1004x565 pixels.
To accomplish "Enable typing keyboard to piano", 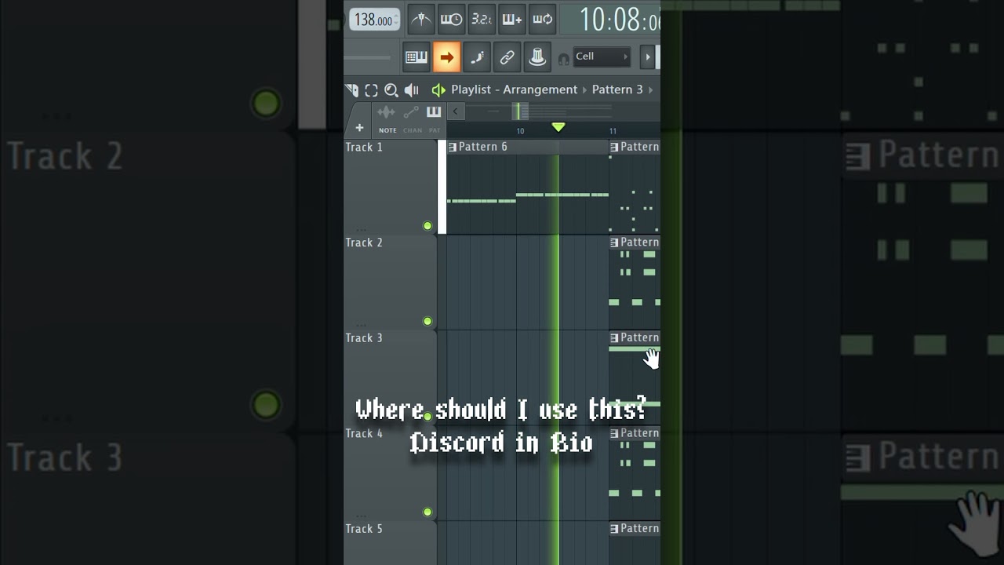I will click(416, 57).
